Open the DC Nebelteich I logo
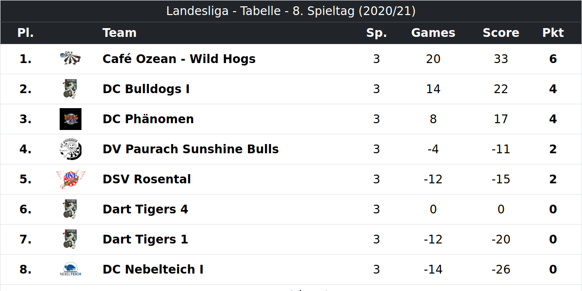 pos(70,270)
